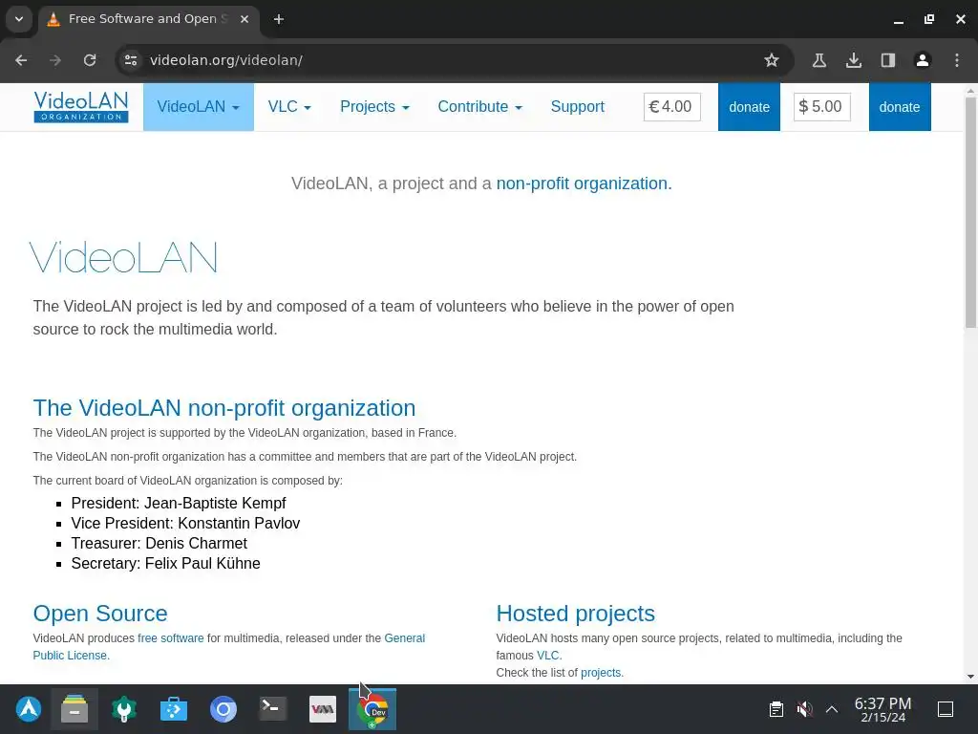This screenshot has height=734, width=978.
Task: Select text President: Jean-Baptiste Kempf
Action: pos(179,503)
